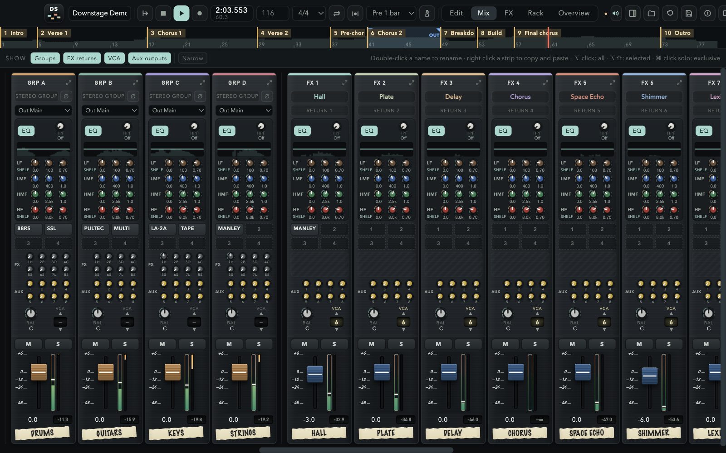Image resolution: width=726 pixels, height=453 pixels.
Task: Switch to the Overview tab
Action: [x=574, y=13]
